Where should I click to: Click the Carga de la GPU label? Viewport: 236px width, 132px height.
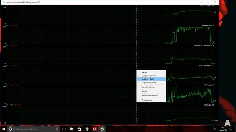pos(207,26)
